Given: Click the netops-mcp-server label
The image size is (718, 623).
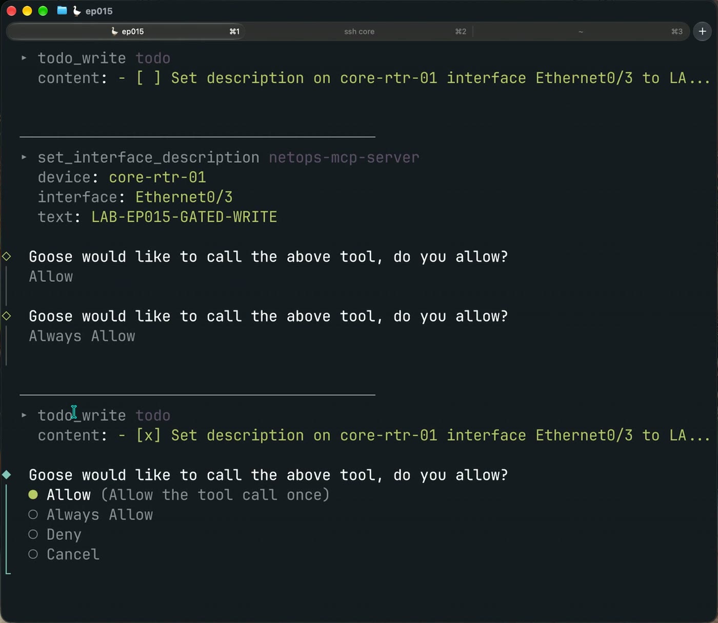Looking at the screenshot, I should [x=344, y=158].
